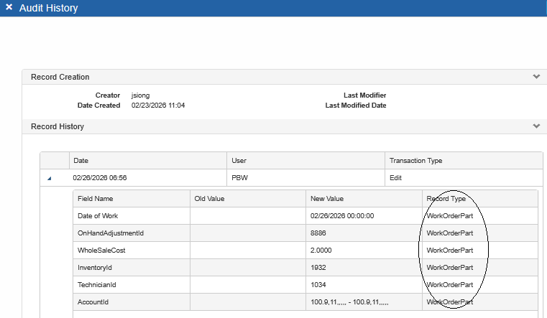This screenshot has width=547, height=318.
Task: Click the creator name jsiong
Action: tap(140, 95)
